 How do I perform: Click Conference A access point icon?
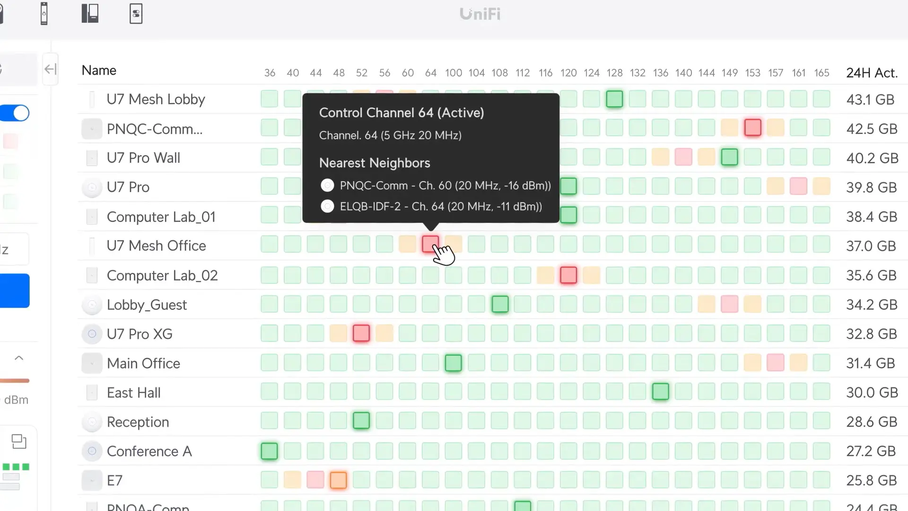pos(92,451)
